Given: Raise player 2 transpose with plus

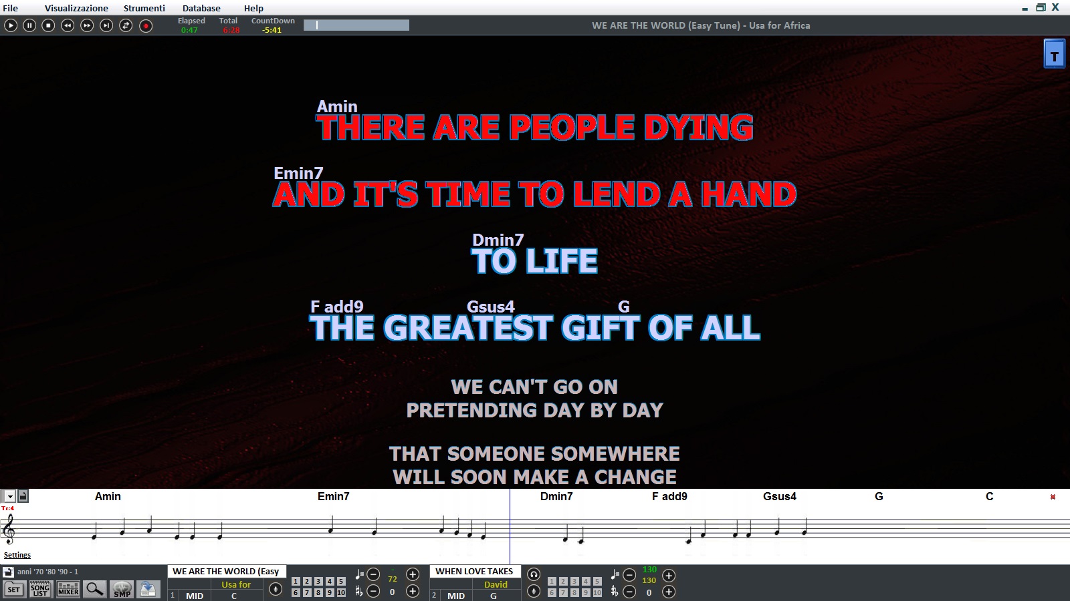Looking at the screenshot, I should tap(669, 591).
